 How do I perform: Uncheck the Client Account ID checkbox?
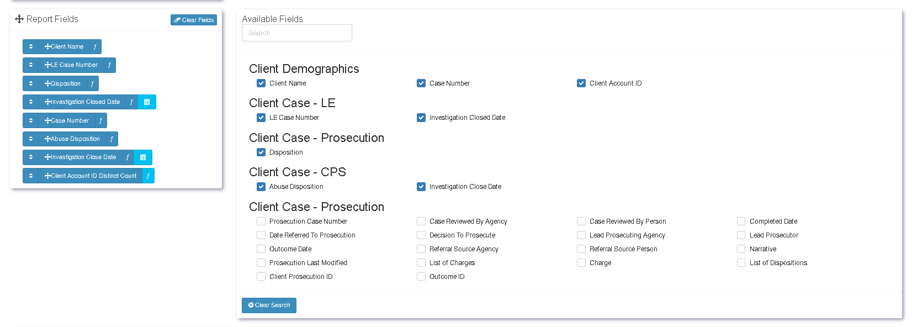pyautogui.click(x=581, y=83)
